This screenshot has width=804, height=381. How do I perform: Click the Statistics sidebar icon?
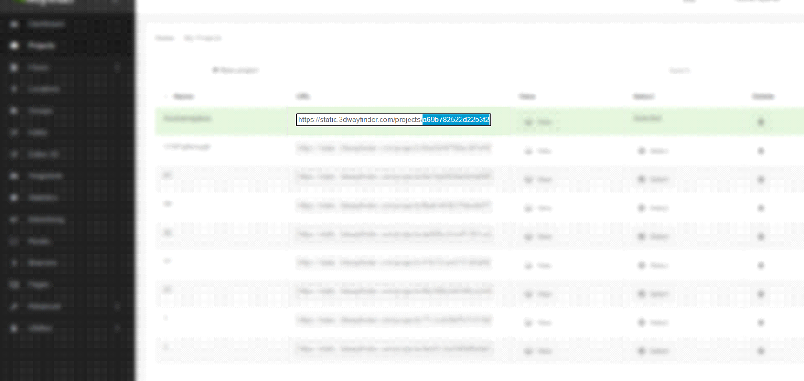tap(14, 198)
